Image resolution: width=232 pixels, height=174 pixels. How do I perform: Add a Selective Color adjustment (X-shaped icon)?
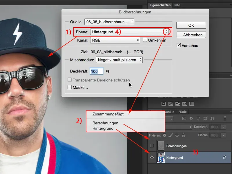(185, 104)
